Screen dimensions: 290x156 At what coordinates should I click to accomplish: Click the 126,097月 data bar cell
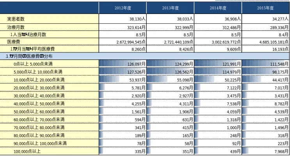point(123,64)
